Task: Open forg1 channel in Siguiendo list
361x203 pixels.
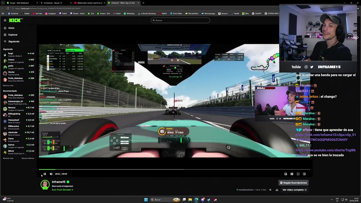Action: click(x=19, y=54)
